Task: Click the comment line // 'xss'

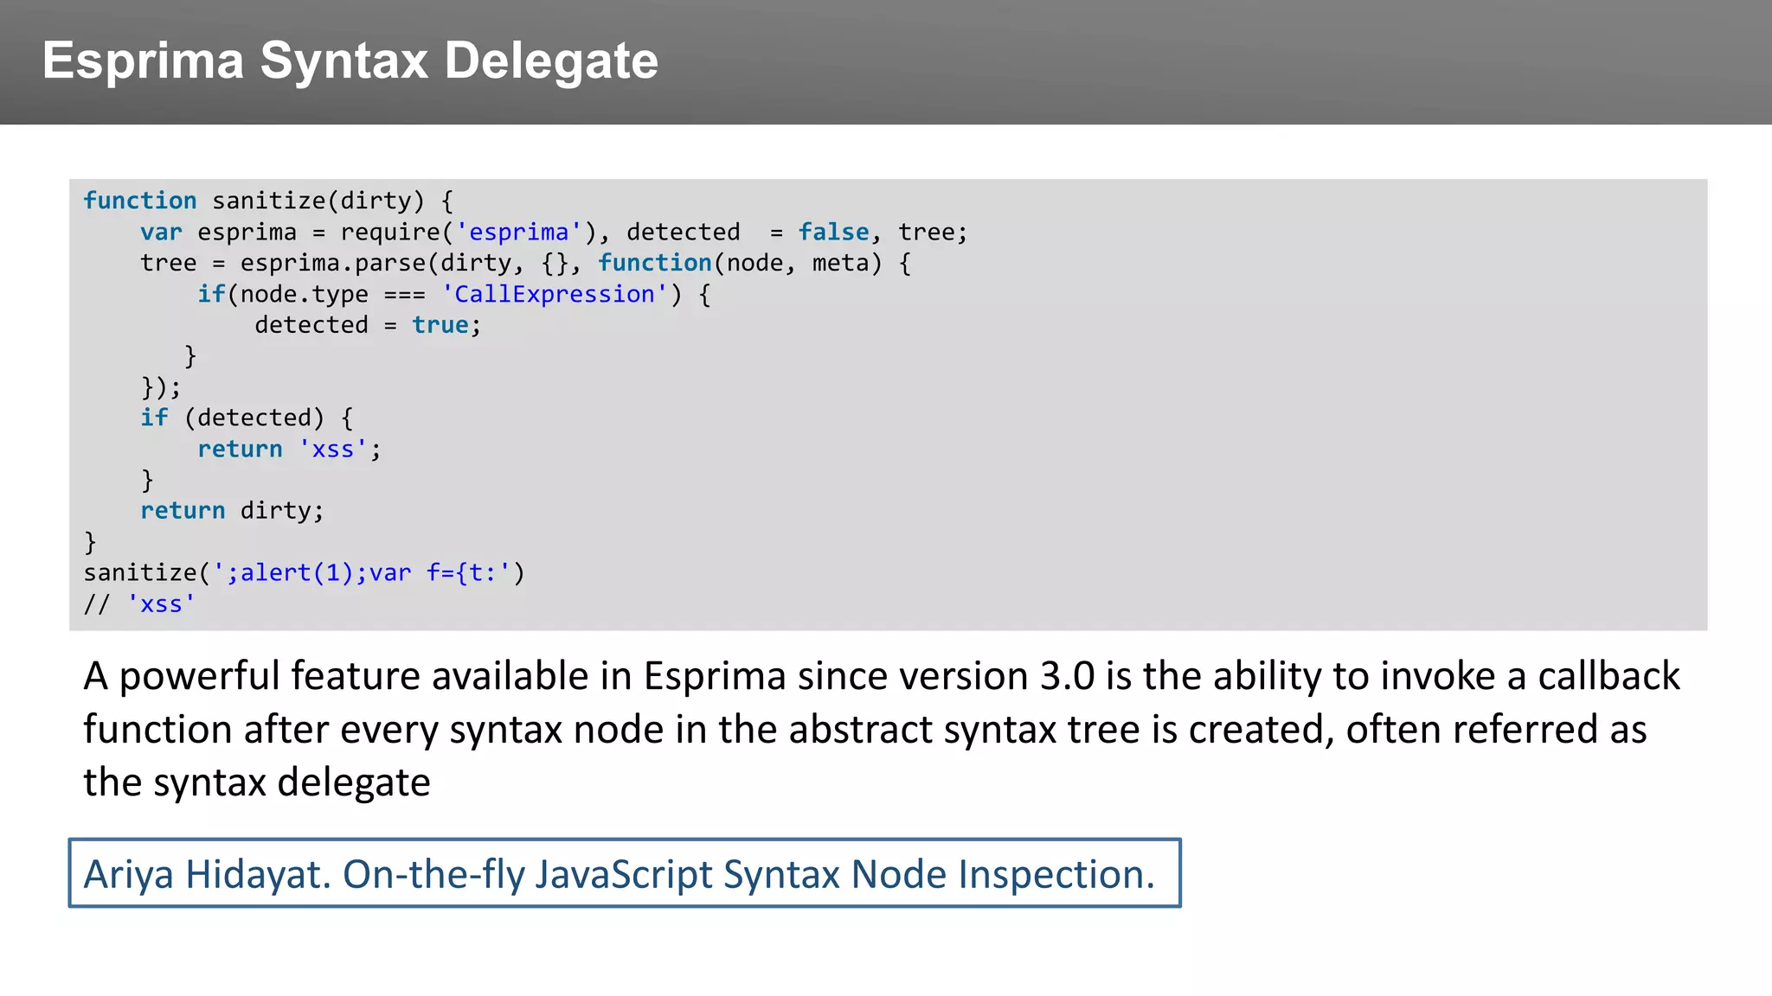Action: pos(139,604)
